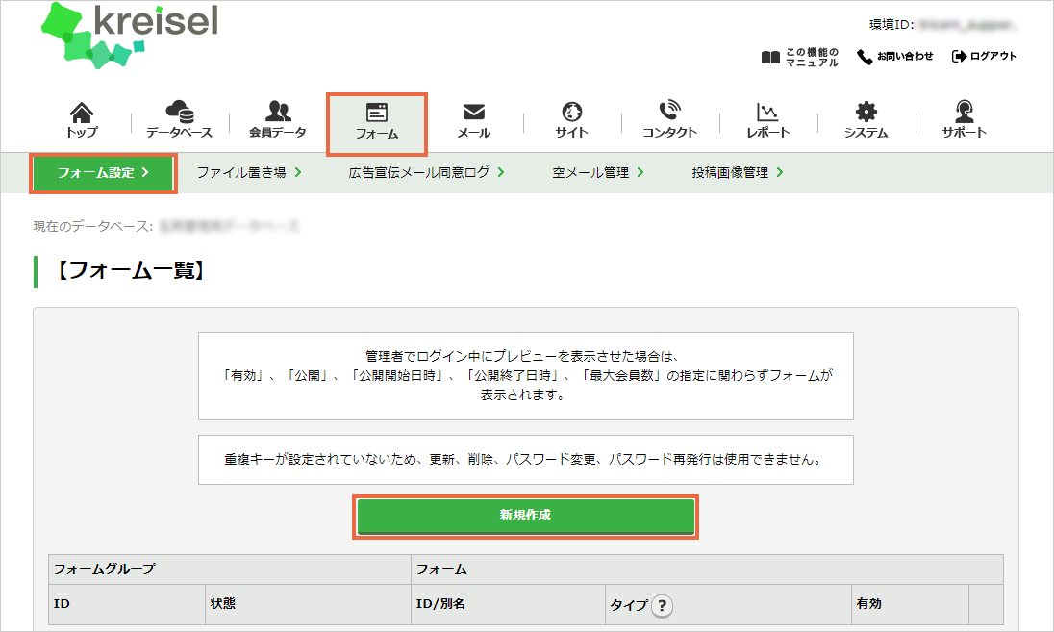Select the フォーム window icon

(x=376, y=112)
